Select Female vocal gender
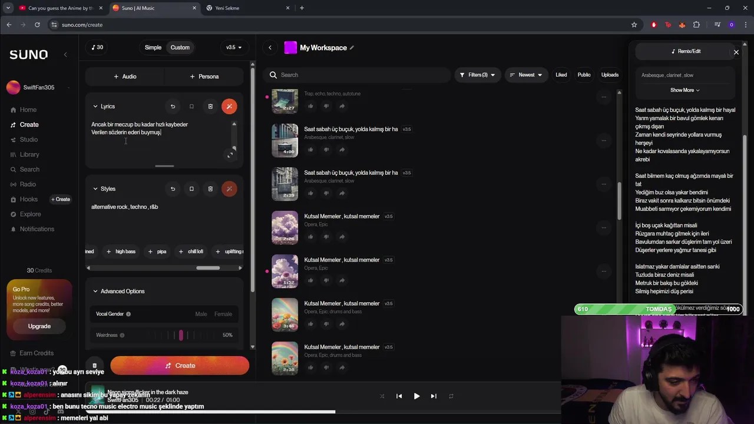Viewport: 754px width, 424px height. click(x=223, y=314)
